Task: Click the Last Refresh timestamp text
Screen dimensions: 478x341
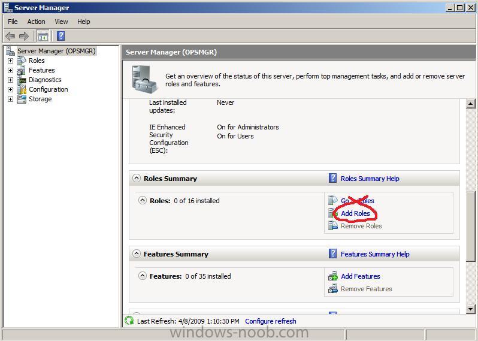Action: coord(188,321)
